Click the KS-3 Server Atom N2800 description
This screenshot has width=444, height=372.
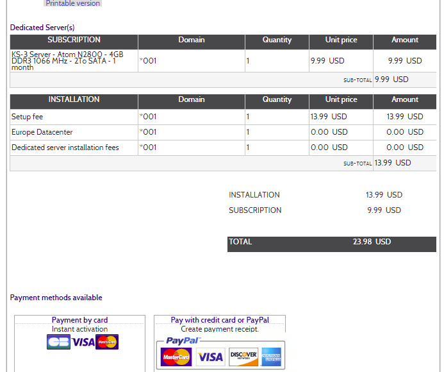[67, 61]
